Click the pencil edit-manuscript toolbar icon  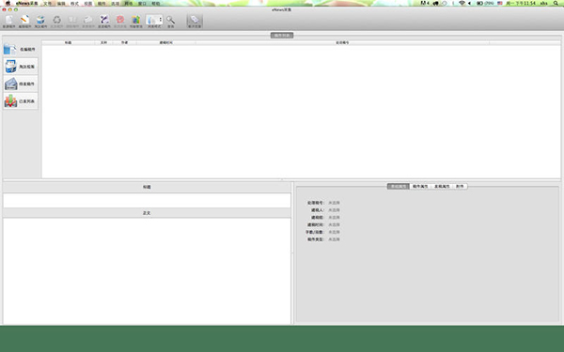(x=24, y=21)
